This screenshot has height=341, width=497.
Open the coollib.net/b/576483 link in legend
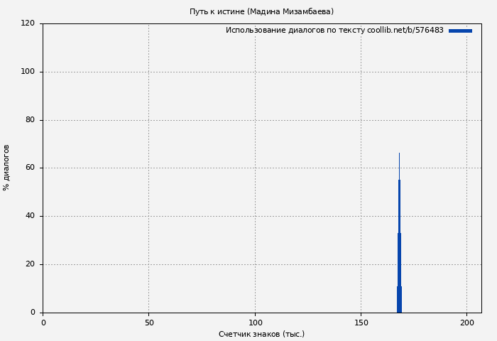[405, 31]
